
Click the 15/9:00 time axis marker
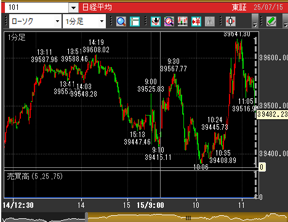(150, 205)
